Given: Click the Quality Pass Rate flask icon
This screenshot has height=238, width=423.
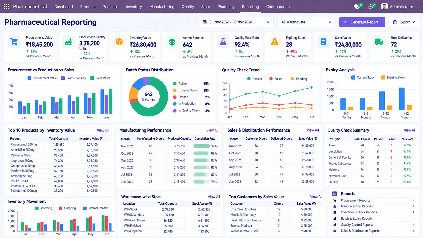Looking at the screenshot, I should point(223,42).
